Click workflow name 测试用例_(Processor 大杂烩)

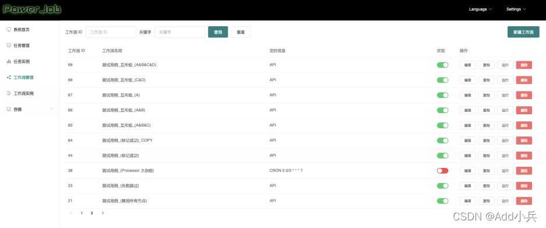tap(128, 170)
